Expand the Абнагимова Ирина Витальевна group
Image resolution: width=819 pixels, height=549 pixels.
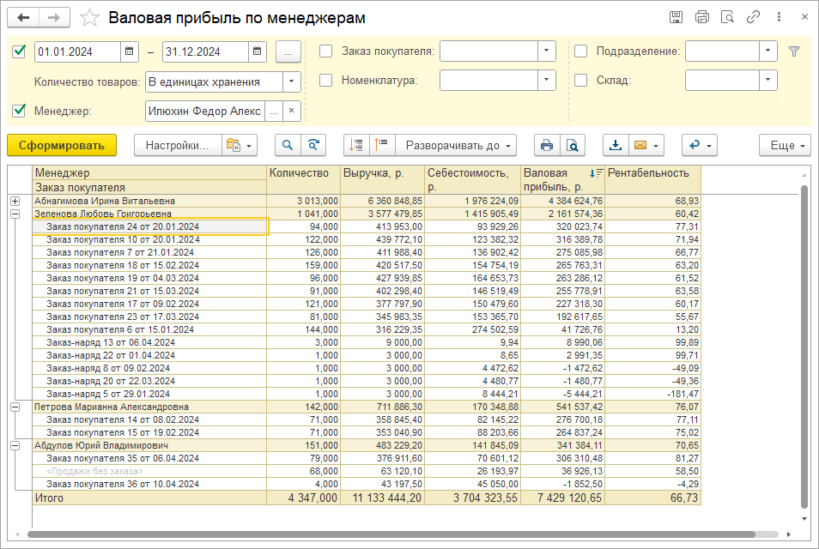pyautogui.click(x=15, y=201)
